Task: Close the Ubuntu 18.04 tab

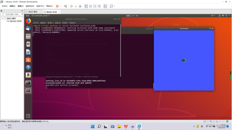Action: (59, 12)
